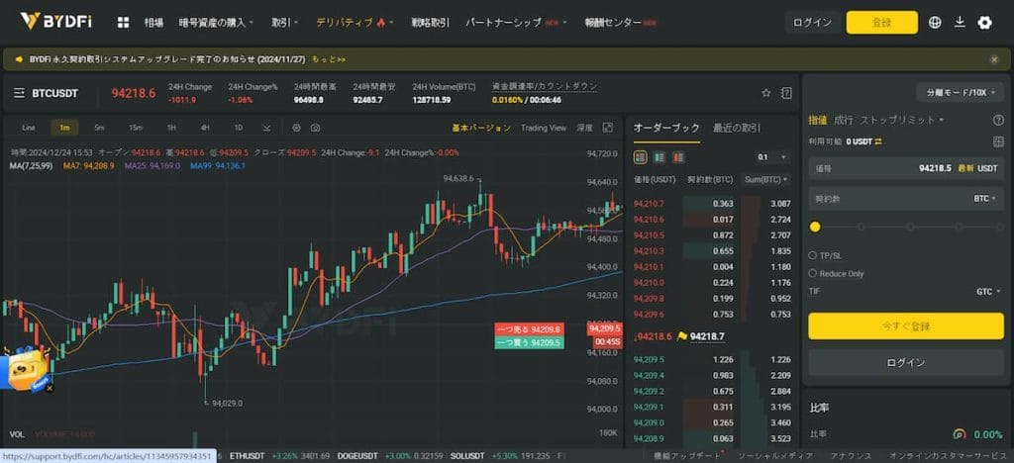
Task: Open the apps grid menu icon
Action: coord(123,23)
